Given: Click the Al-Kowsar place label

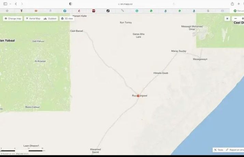Looking at the screenshot, I should point(40,61).
